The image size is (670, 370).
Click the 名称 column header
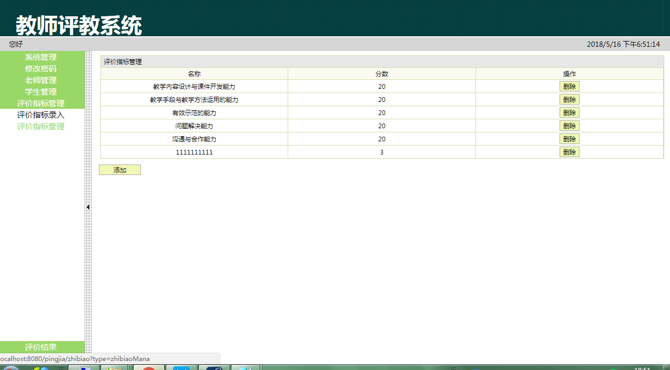pyautogui.click(x=194, y=74)
